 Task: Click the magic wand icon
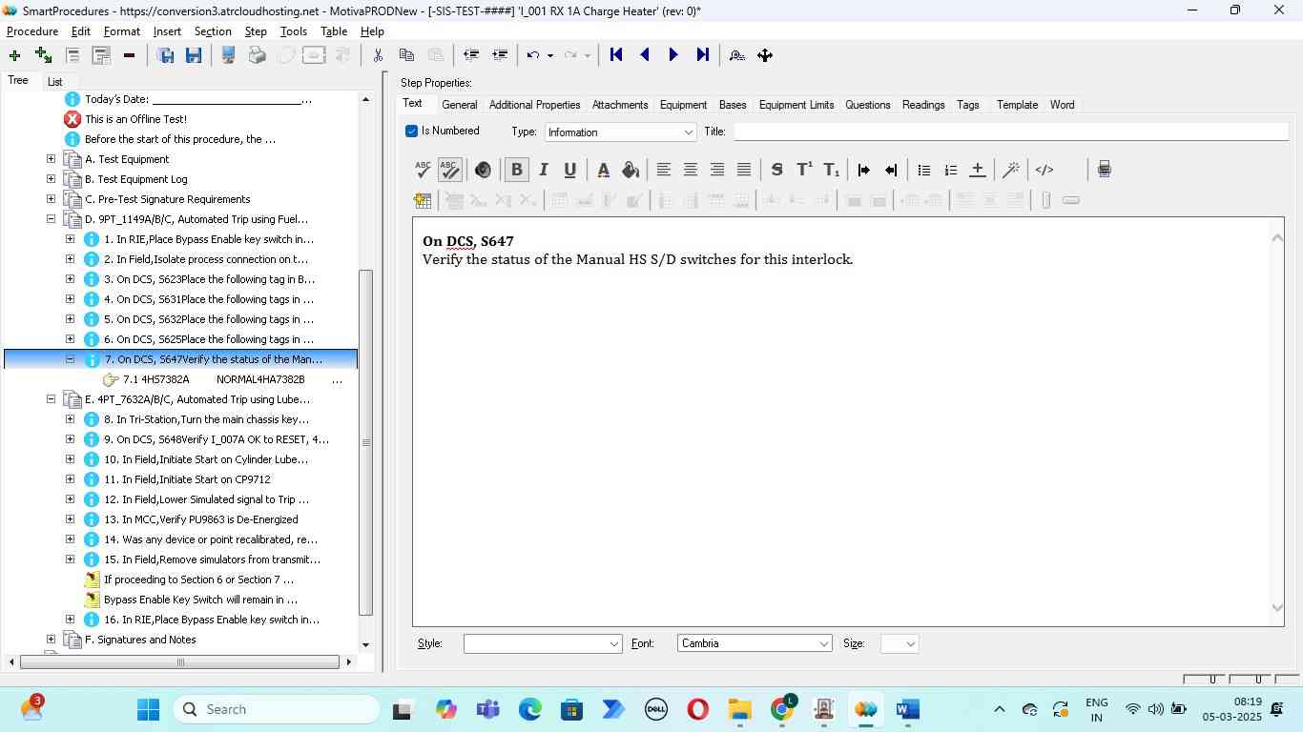[1011, 170]
